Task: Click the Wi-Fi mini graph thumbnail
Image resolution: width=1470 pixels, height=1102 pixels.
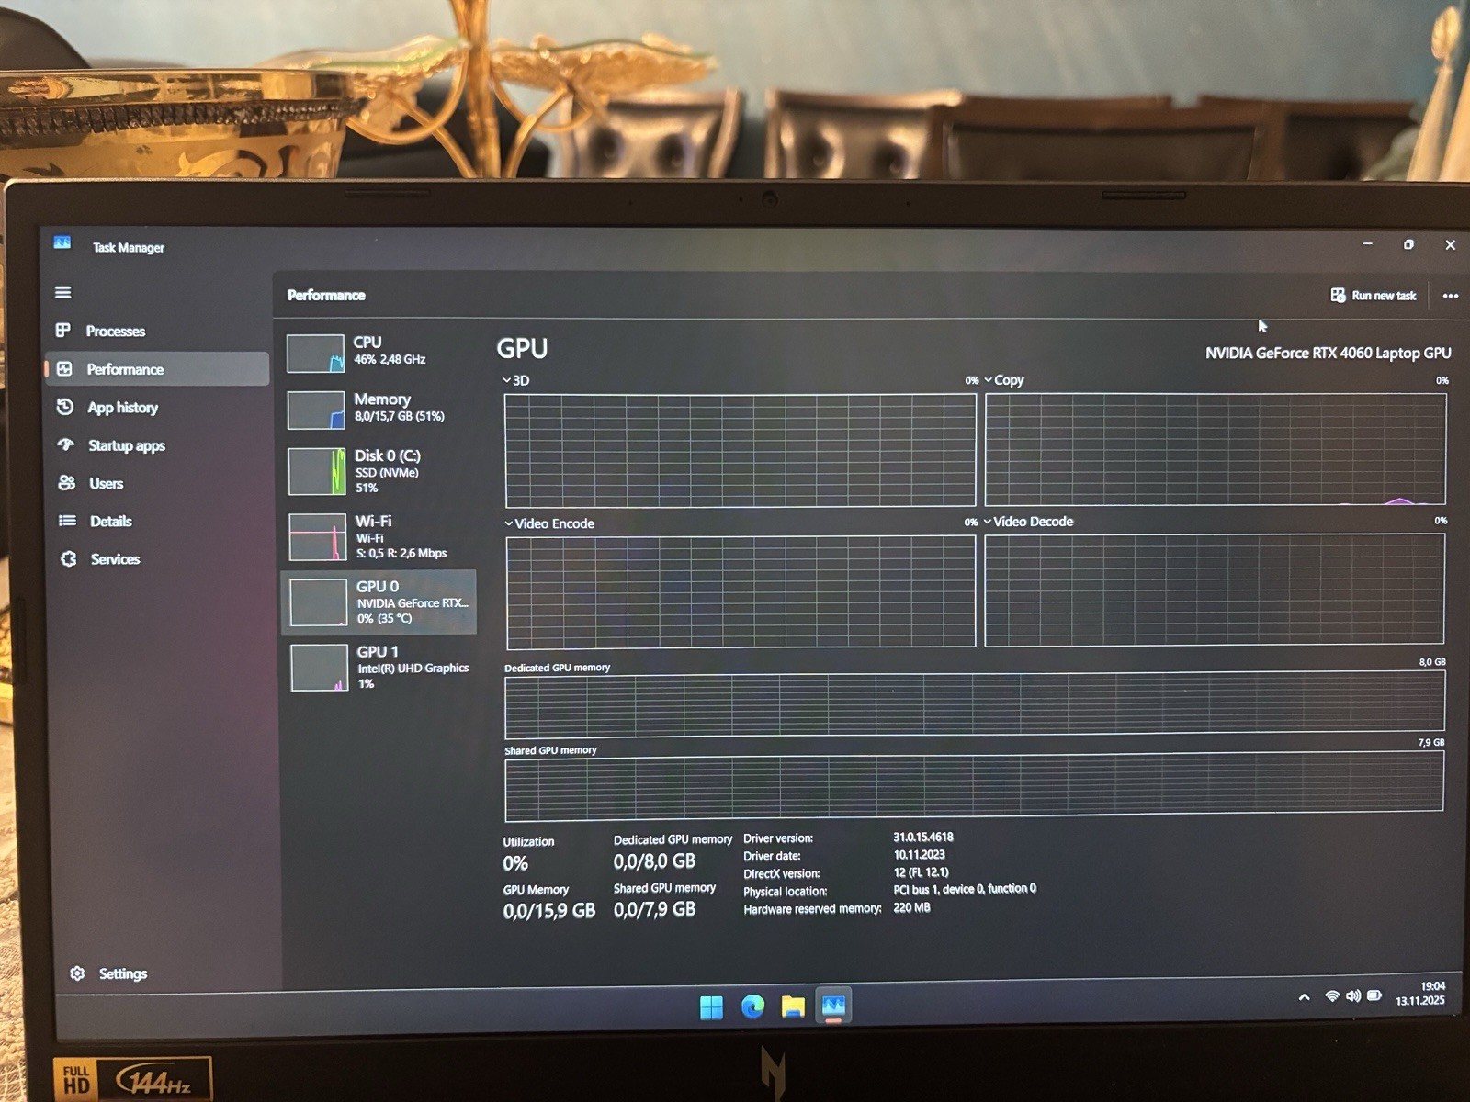Action: pyautogui.click(x=318, y=537)
